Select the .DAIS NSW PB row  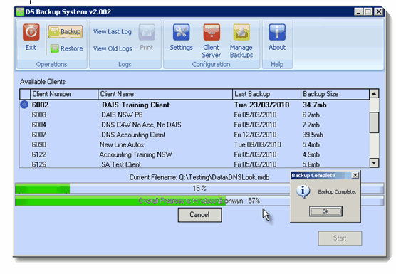pos(194,115)
